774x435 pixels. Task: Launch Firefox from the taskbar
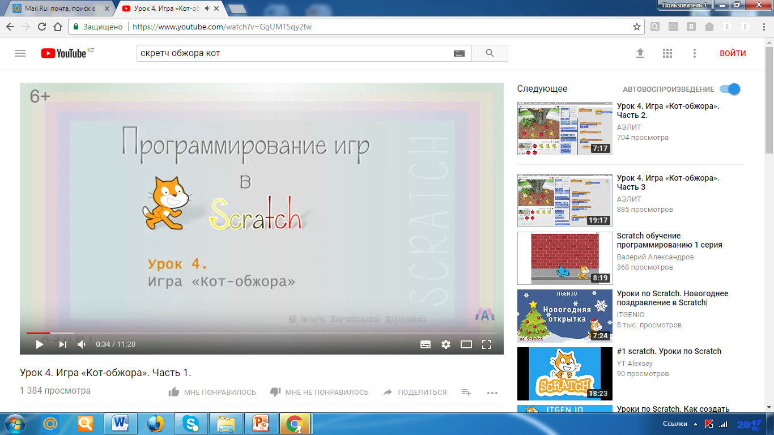point(156,424)
